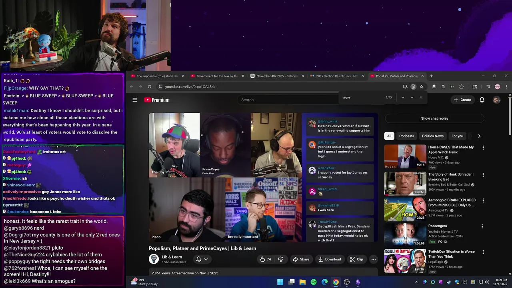Reload the page in Chrome
Viewport: 512px width, 288px height.
coord(149,87)
